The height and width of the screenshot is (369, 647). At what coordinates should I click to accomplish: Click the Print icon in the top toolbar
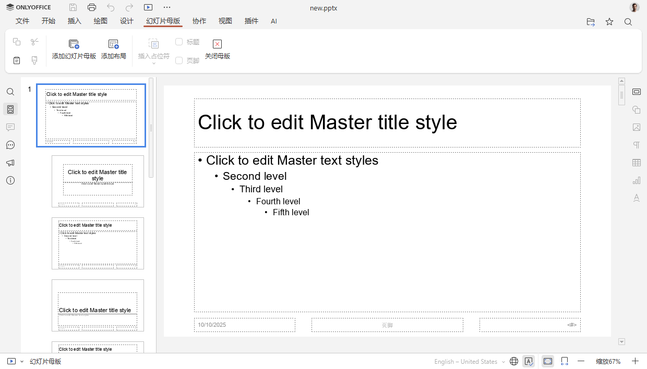click(92, 7)
